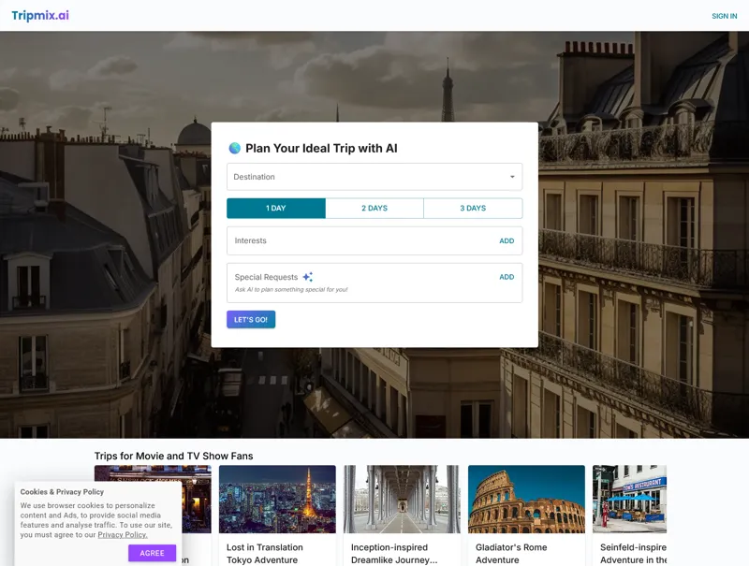Click the Cookies & Privacy Policy heading

pyautogui.click(x=62, y=492)
